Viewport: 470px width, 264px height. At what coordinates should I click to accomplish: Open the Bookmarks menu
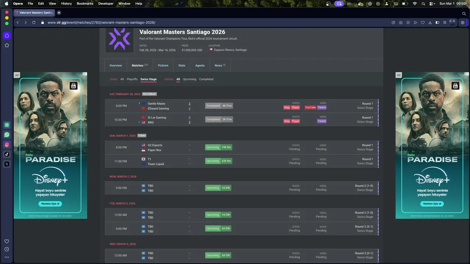pyautogui.click(x=85, y=3)
